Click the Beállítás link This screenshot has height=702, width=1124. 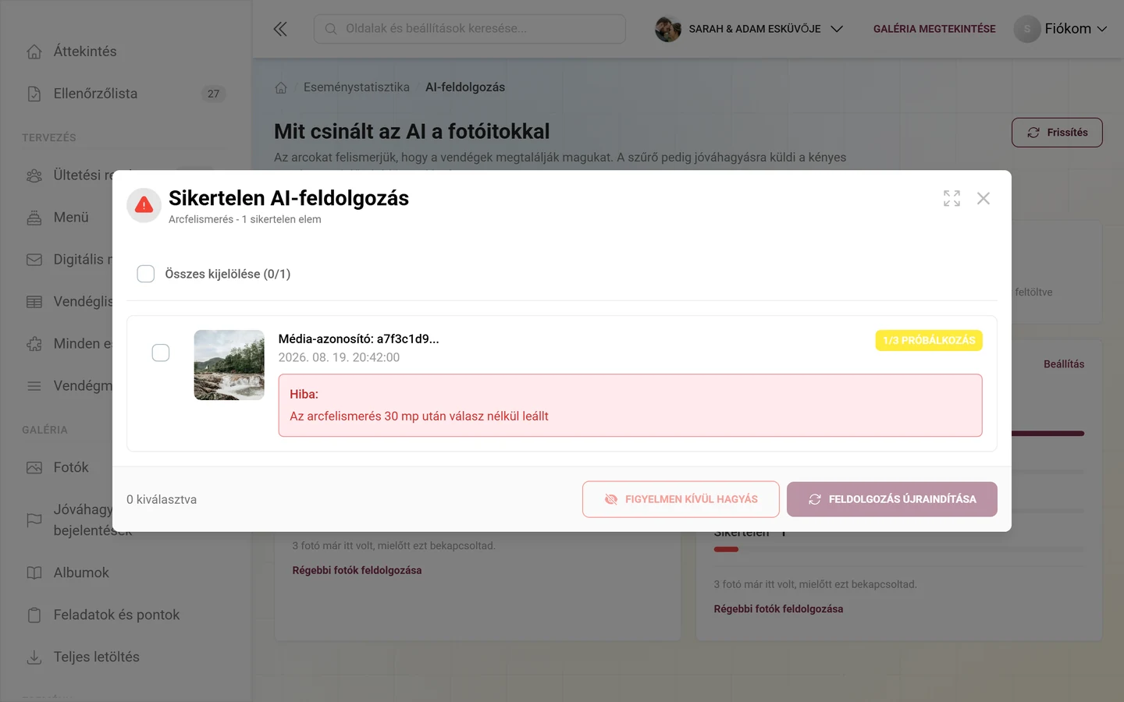pyautogui.click(x=1064, y=364)
